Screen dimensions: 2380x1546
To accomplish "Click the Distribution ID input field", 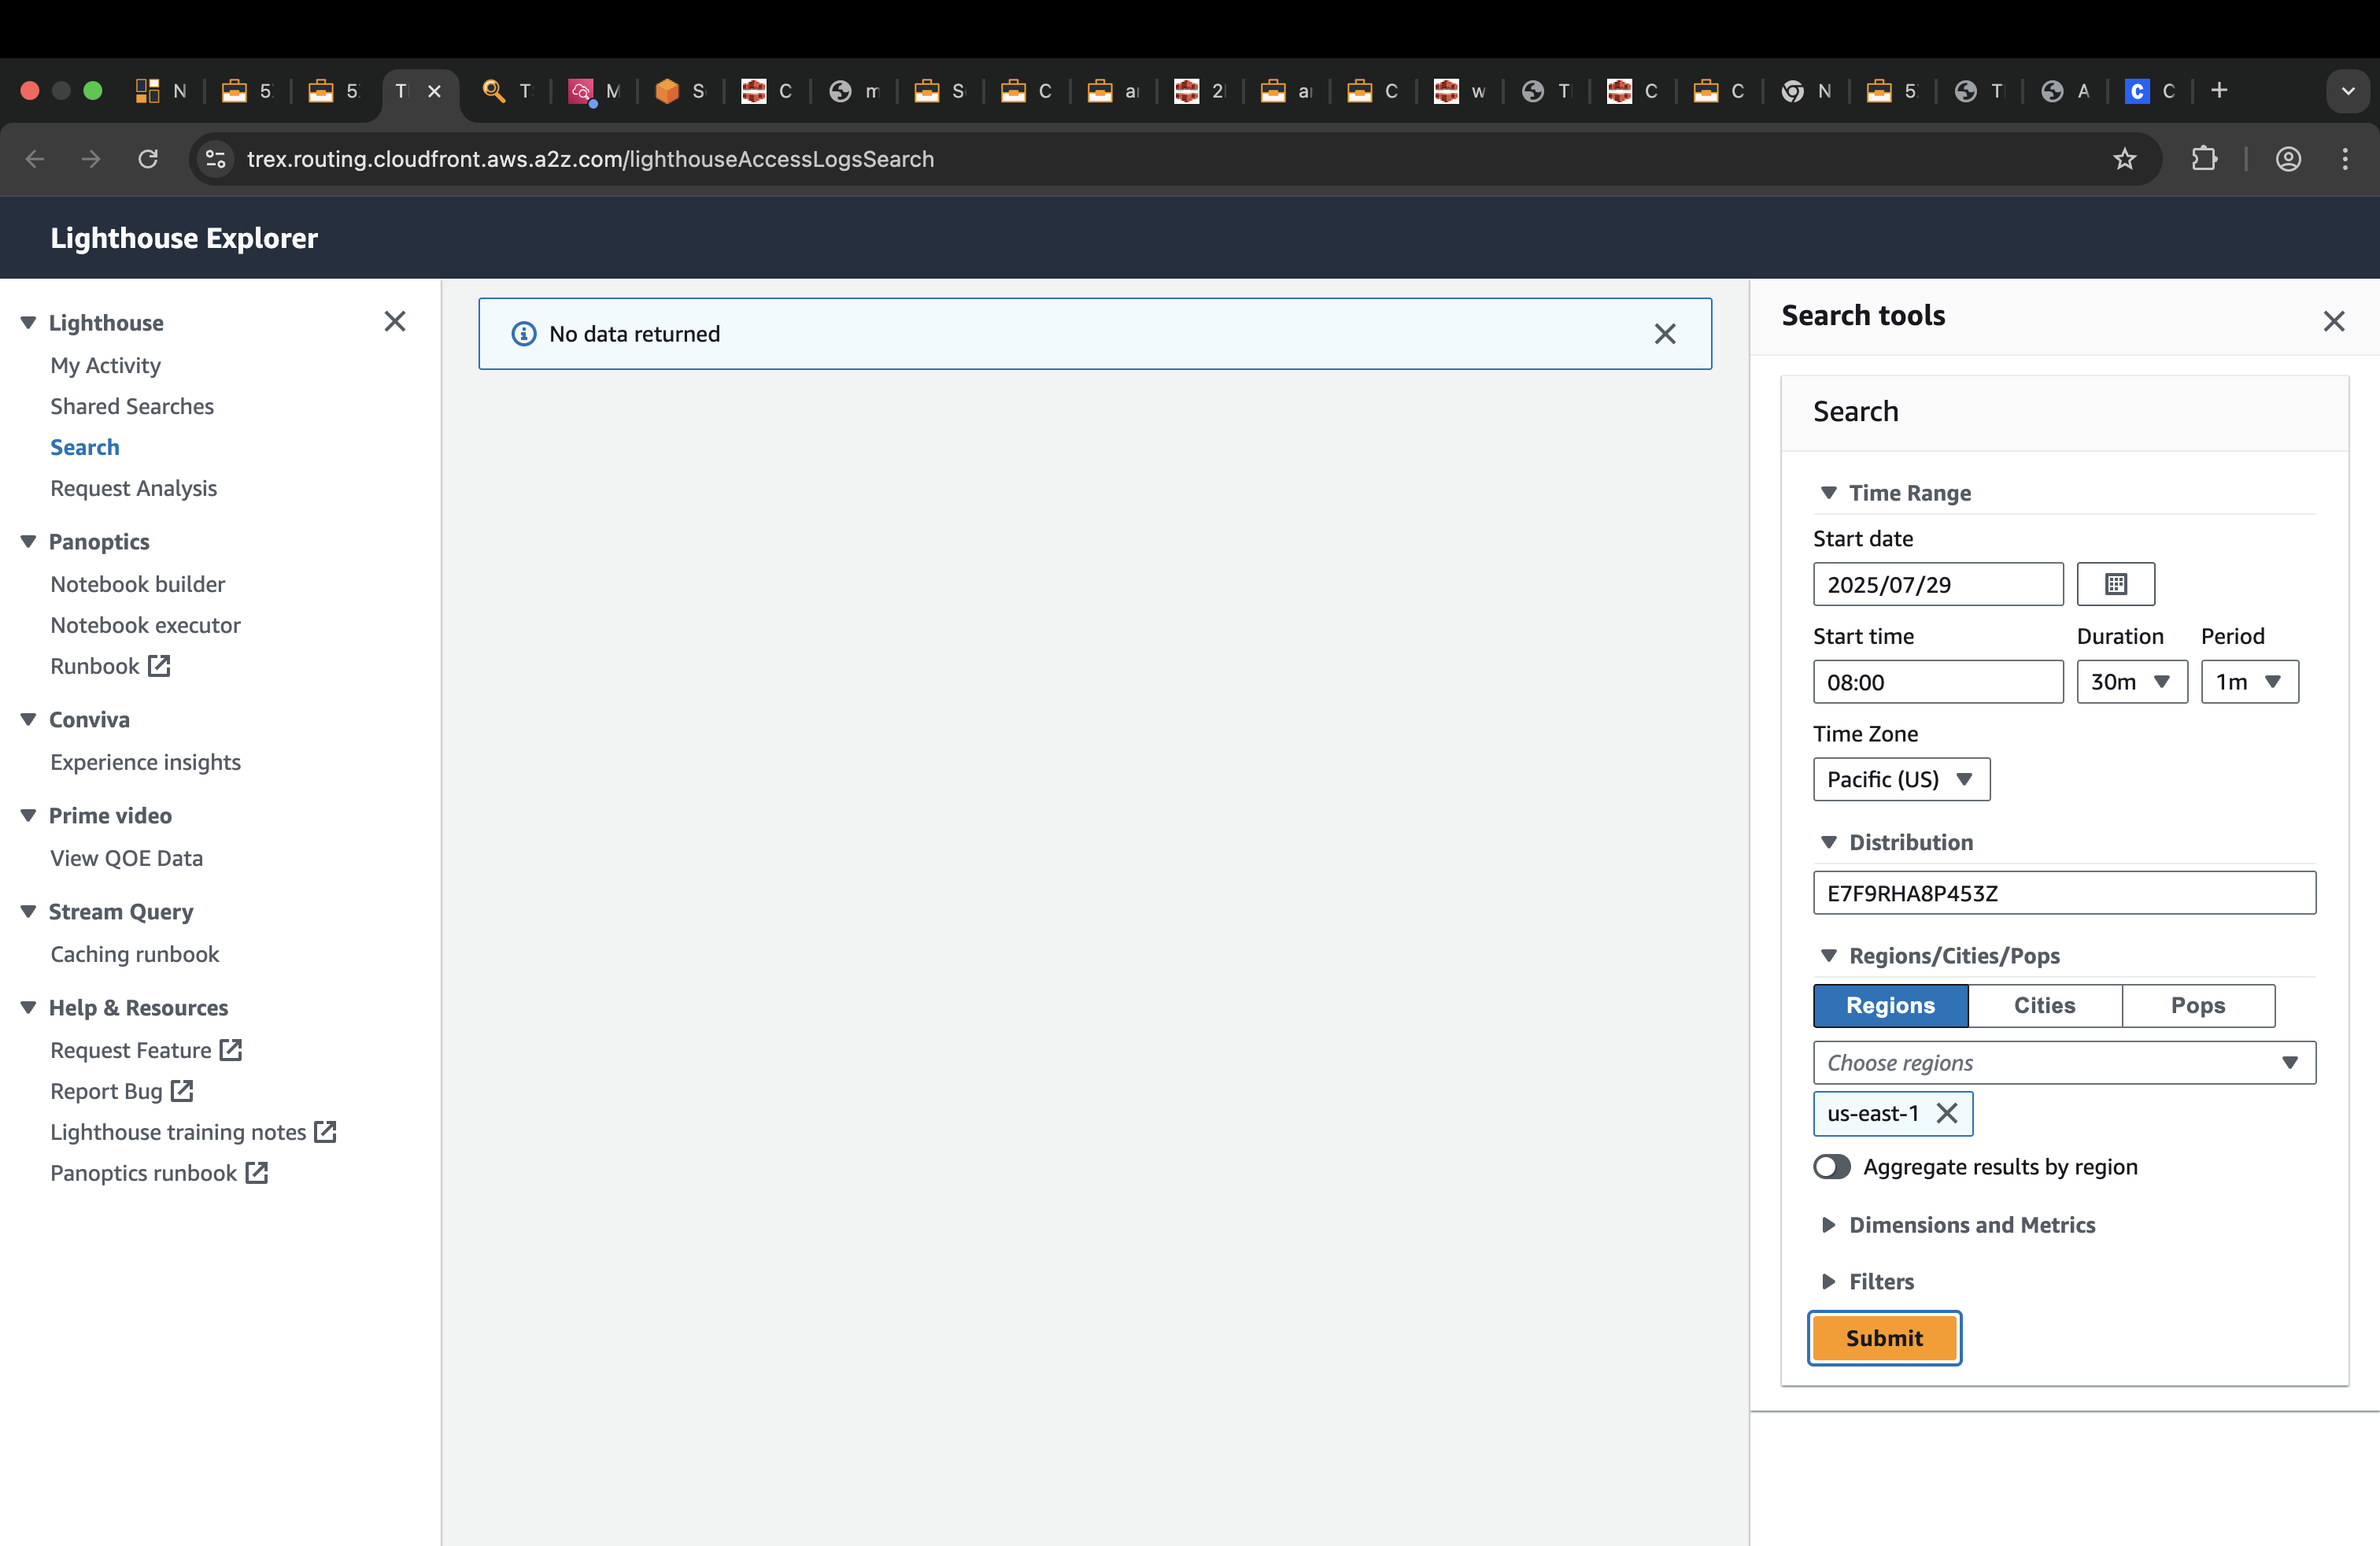I will (x=2063, y=893).
